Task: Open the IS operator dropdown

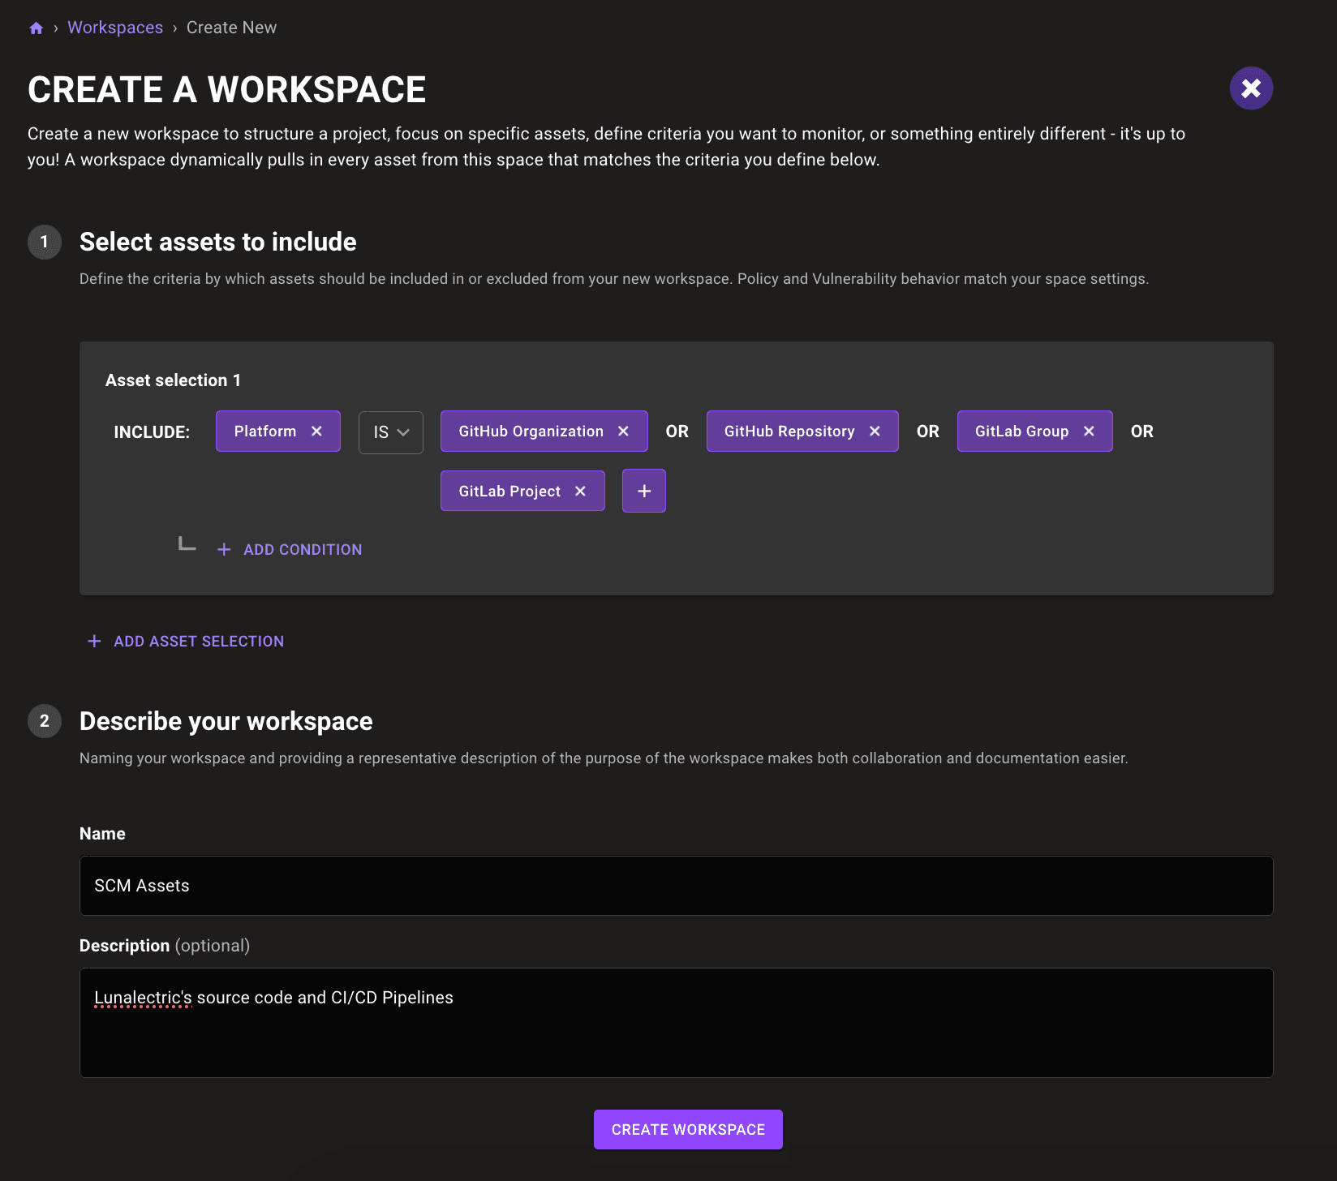Action: tap(390, 432)
